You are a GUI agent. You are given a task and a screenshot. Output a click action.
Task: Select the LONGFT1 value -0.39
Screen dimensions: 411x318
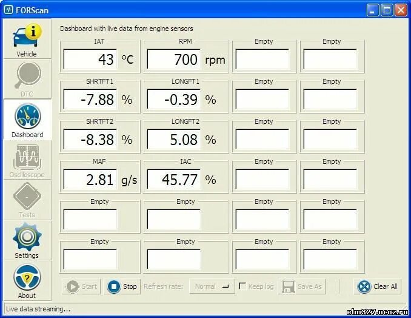click(x=174, y=99)
